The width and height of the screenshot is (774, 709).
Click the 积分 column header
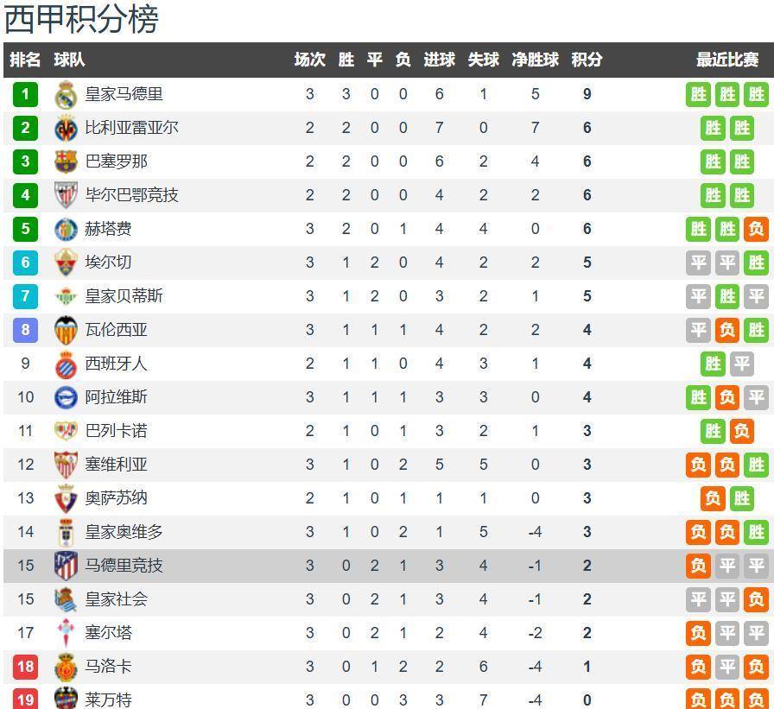tap(587, 60)
